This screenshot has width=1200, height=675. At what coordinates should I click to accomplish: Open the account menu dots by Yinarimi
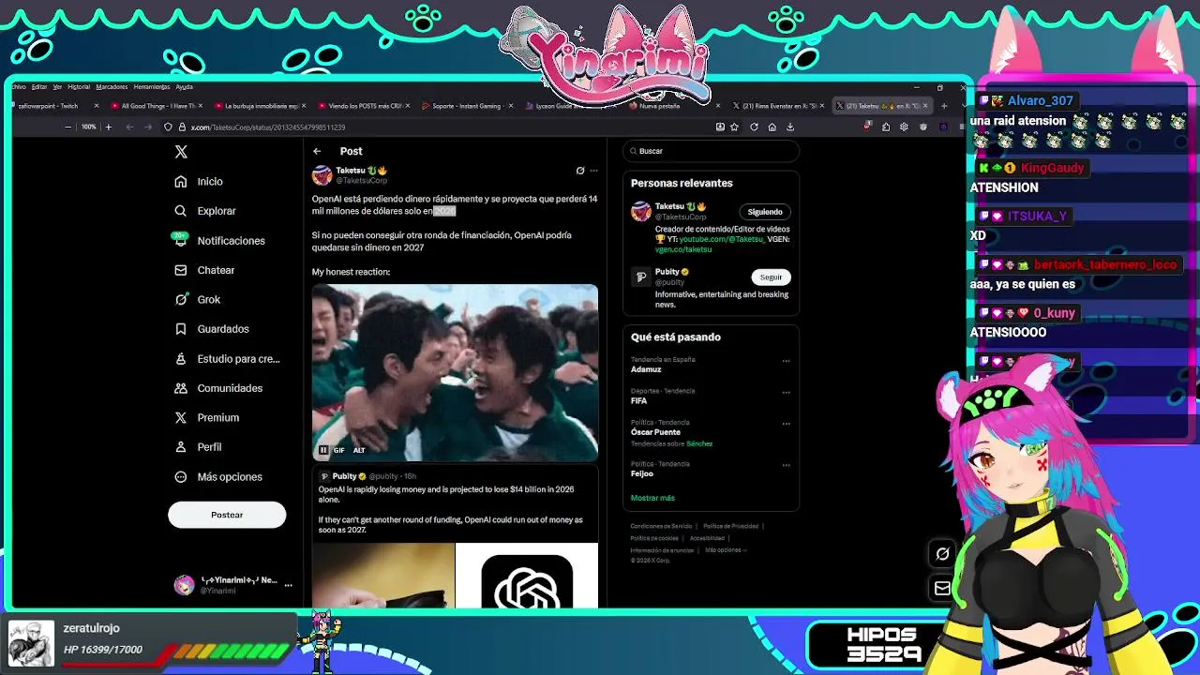[x=289, y=585]
